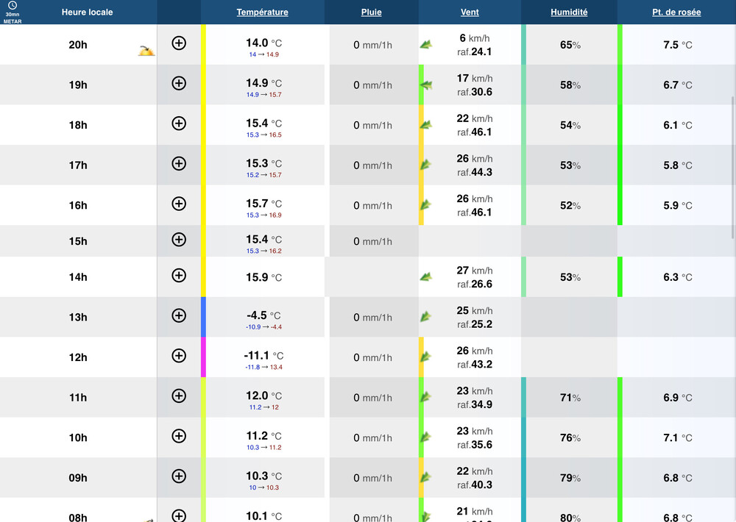Screen dimensions: 736x522
Task: Click the blue temperature color bar at 13h
Action: [x=203, y=317]
